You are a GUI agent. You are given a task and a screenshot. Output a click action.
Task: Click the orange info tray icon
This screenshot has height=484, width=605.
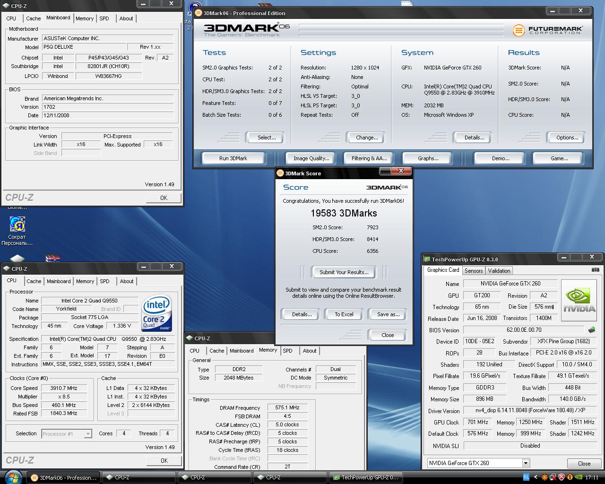coord(570,477)
